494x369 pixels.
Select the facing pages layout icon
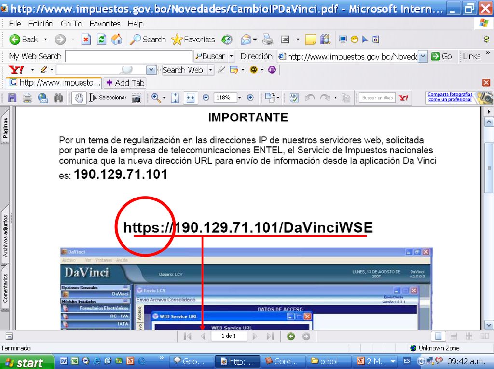[484, 336]
